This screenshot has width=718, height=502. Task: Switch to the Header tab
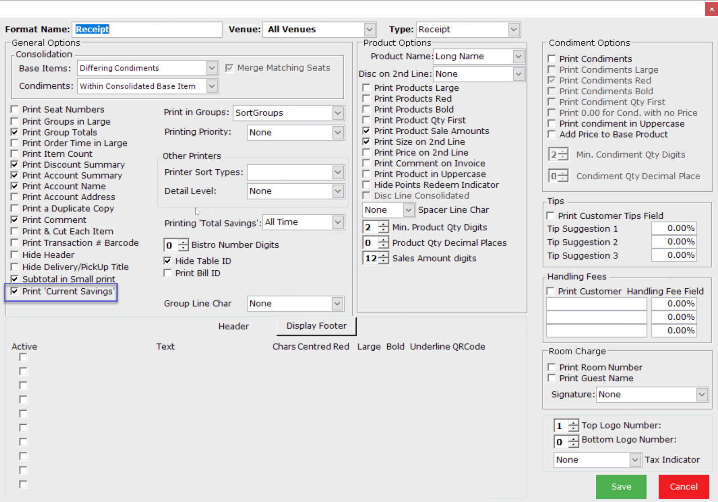(x=233, y=326)
